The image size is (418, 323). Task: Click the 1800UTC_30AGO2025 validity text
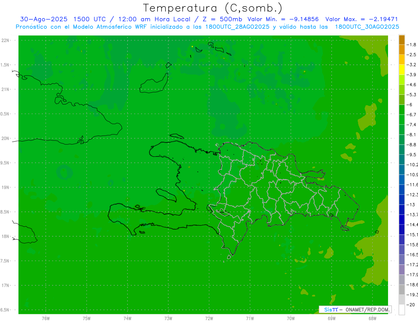(367, 27)
